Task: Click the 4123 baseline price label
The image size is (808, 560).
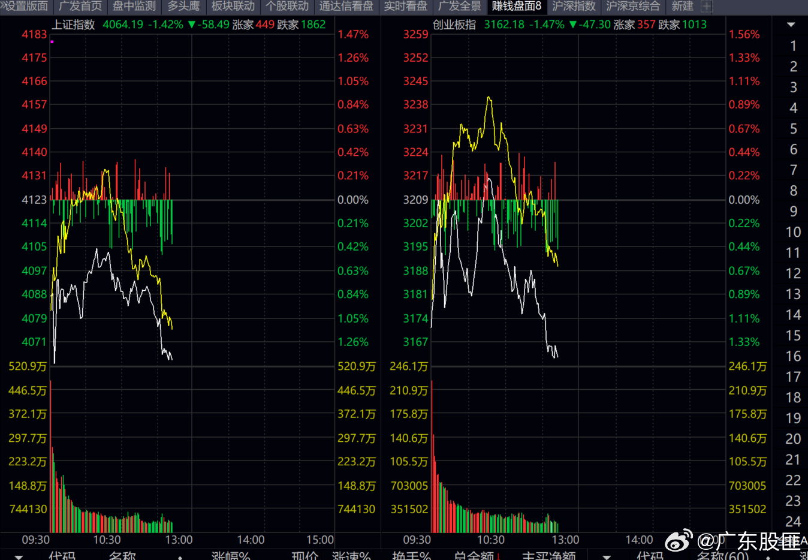Action: pos(34,200)
